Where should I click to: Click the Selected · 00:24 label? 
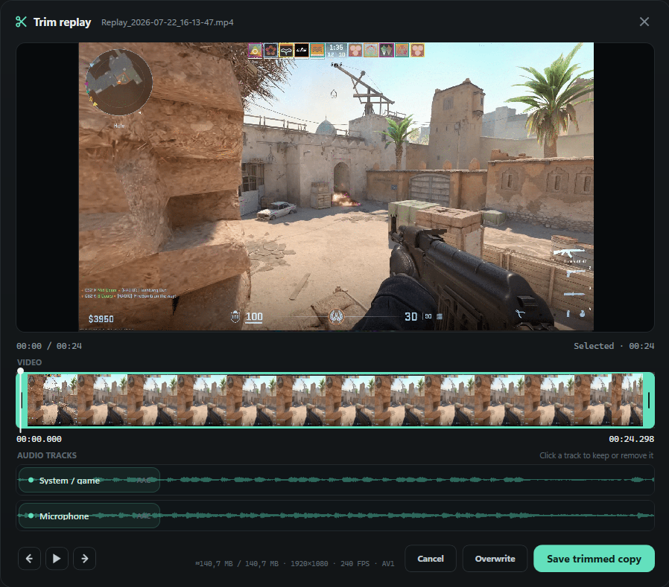(x=614, y=346)
